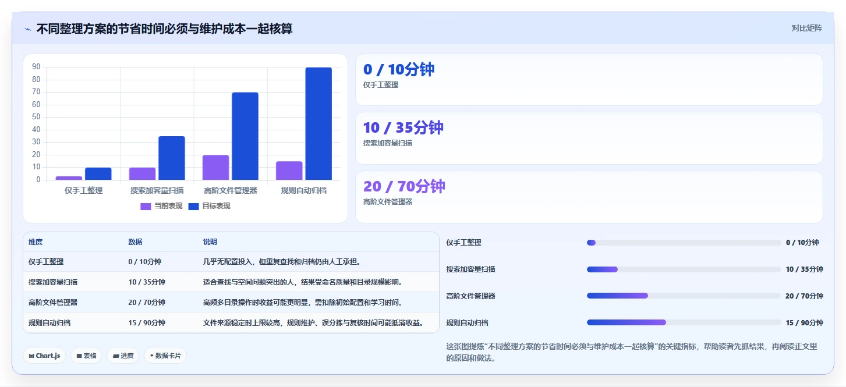This screenshot has width=846, height=387.
Task: Click the 进度 chip below the table
Action: 123,356
